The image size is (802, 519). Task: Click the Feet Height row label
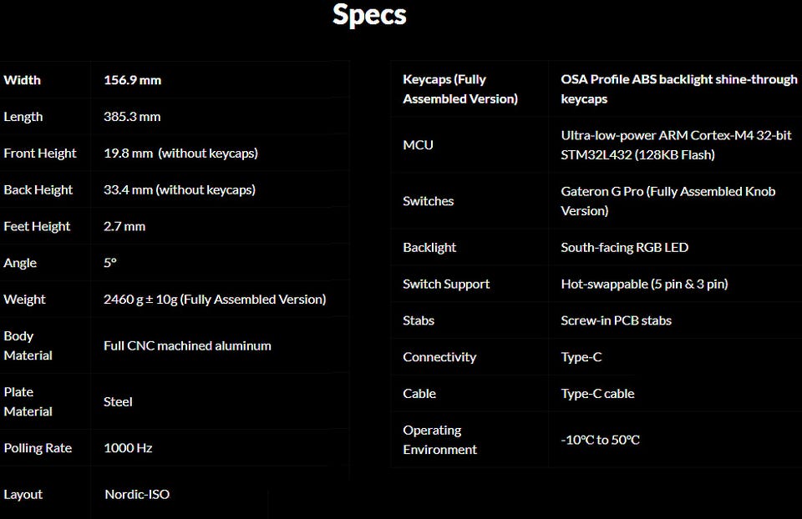37,227
